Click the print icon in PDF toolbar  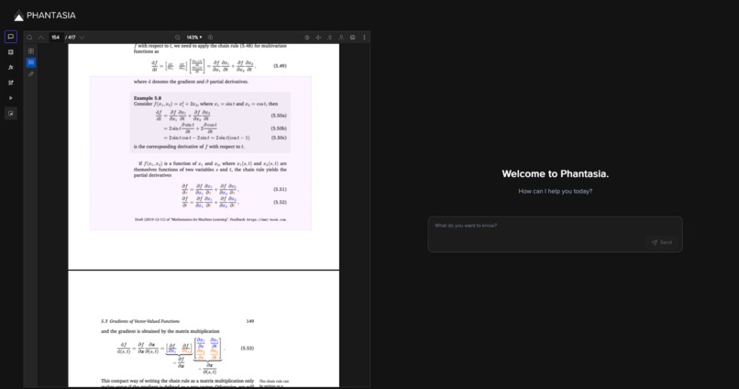coord(352,38)
